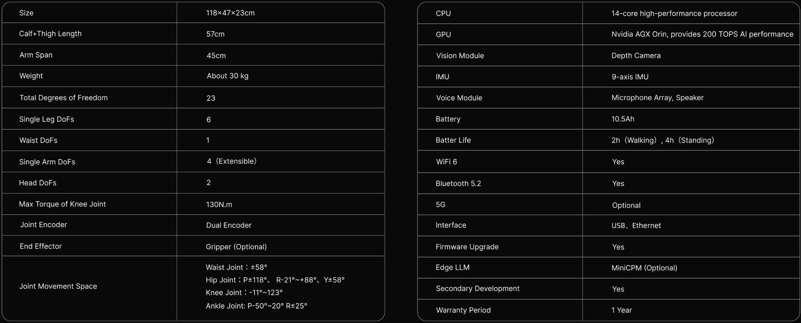Click the Max Torque of Knee Joint label
Viewport: 801px width, 323px height.
pyautogui.click(x=62, y=204)
